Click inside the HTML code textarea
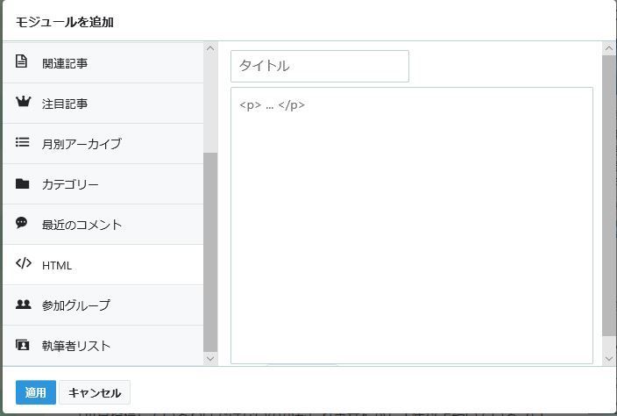The image size is (617, 416). tap(412, 226)
